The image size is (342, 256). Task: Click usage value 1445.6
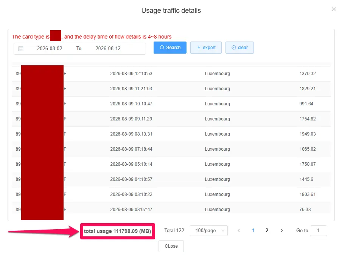[x=306, y=179]
